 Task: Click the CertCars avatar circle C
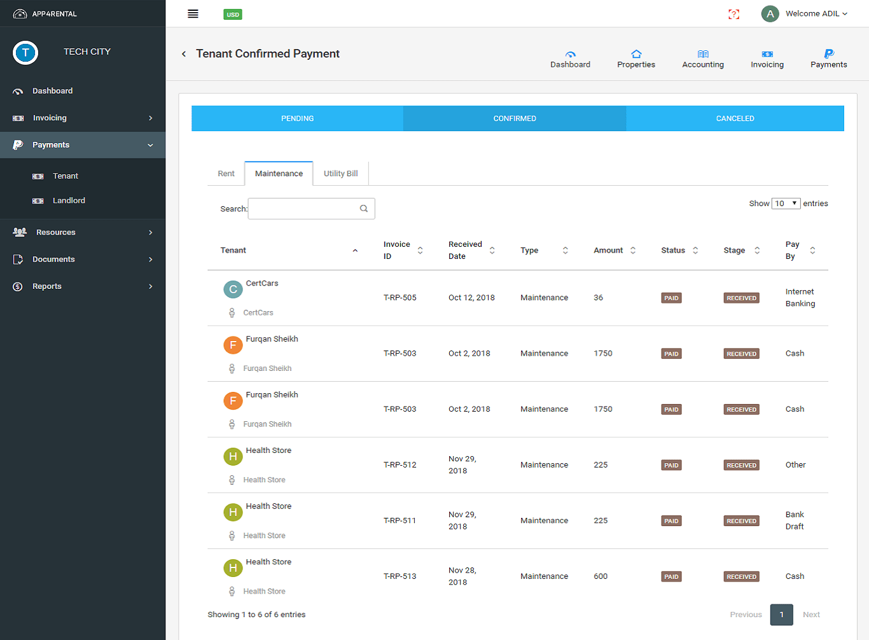[x=233, y=289]
